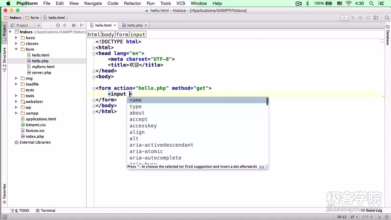This screenshot has height=220, width=391.
Task: Open the Project view dropdown
Action: click(25, 25)
